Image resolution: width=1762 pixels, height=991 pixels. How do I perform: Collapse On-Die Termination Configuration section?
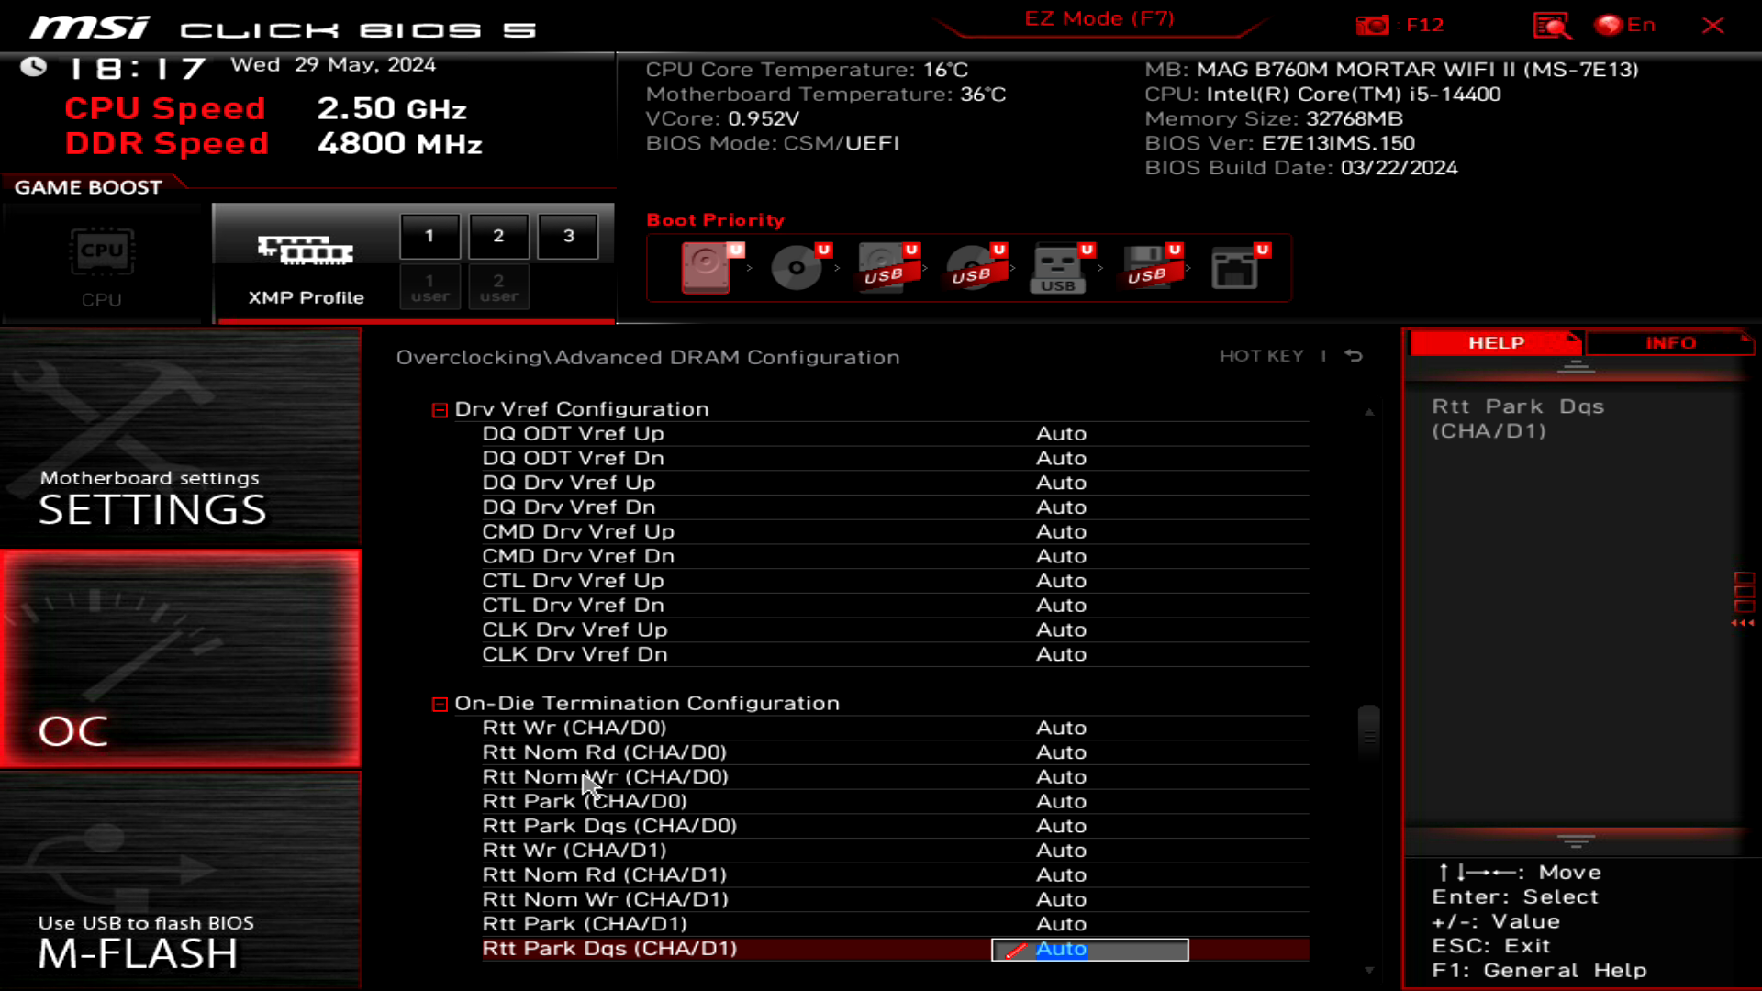[440, 705]
